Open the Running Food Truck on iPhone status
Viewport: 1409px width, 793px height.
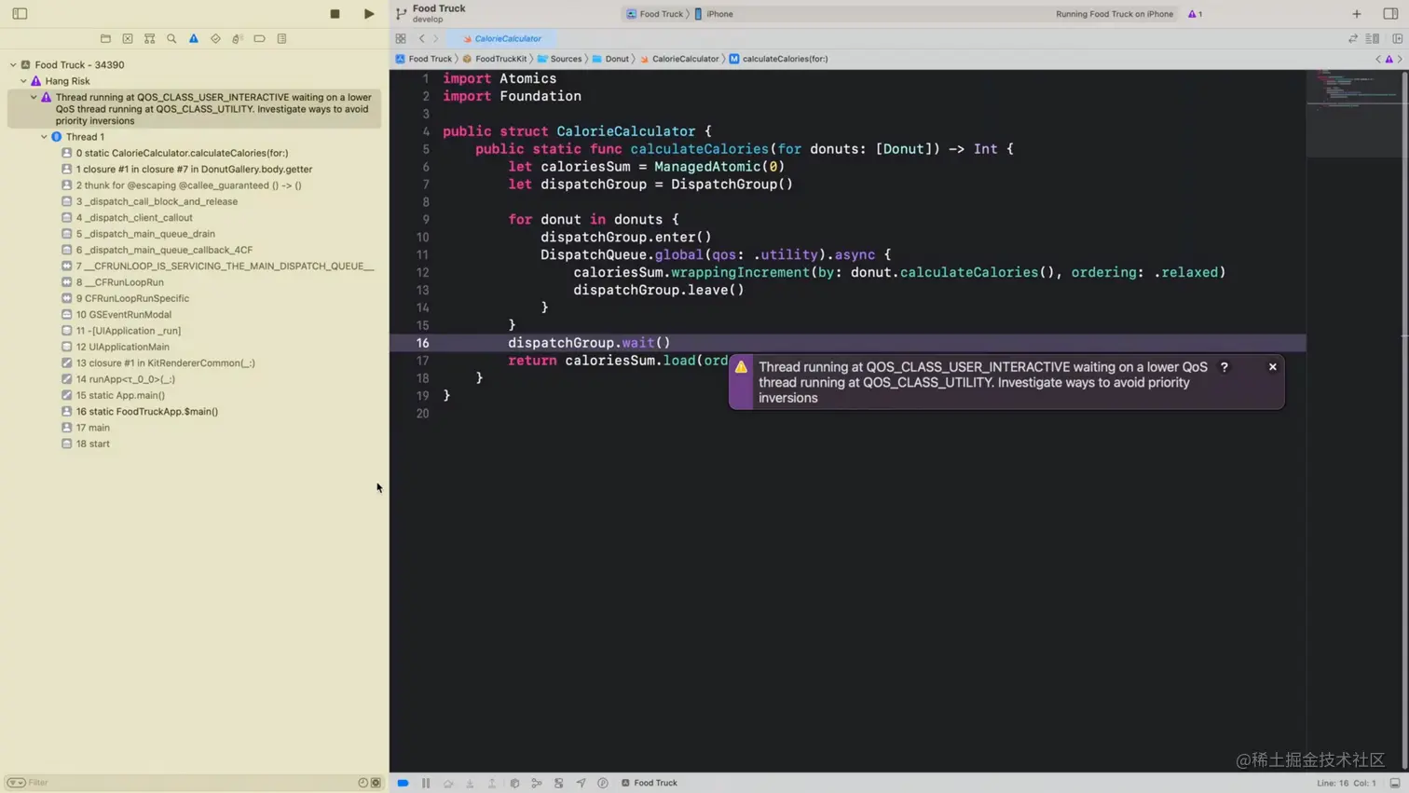[1114, 14]
